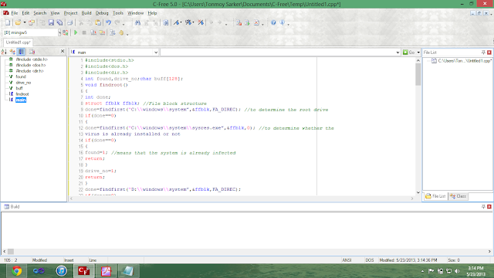Click the paste clipboard icon
The height and width of the screenshot is (278, 494).
[98, 22]
